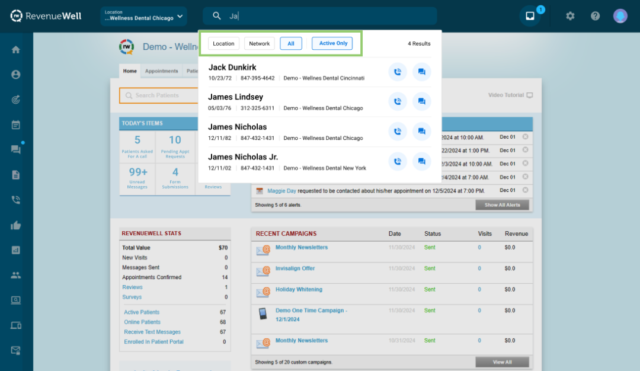Message James Nicholas via chat icon

[x=422, y=132]
